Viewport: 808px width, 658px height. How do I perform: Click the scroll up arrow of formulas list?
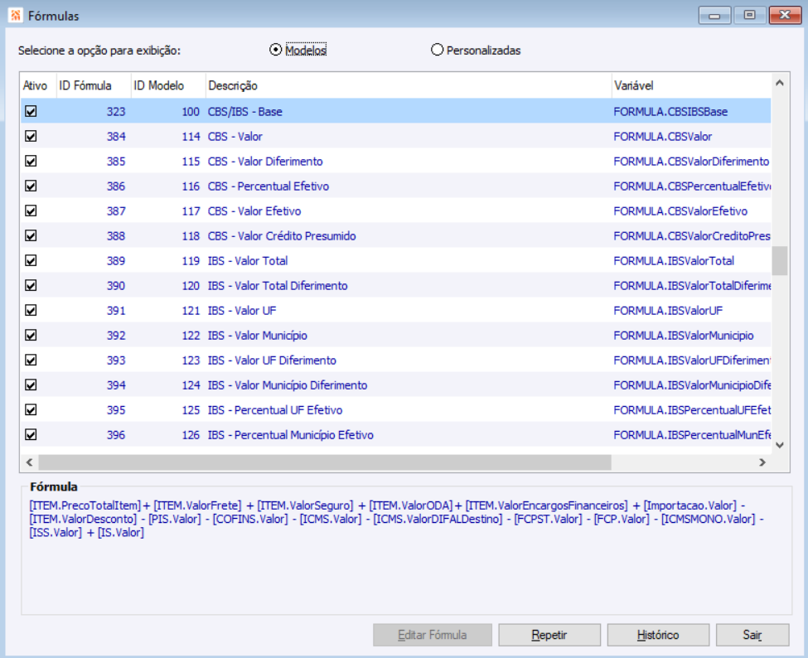point(780,82)
